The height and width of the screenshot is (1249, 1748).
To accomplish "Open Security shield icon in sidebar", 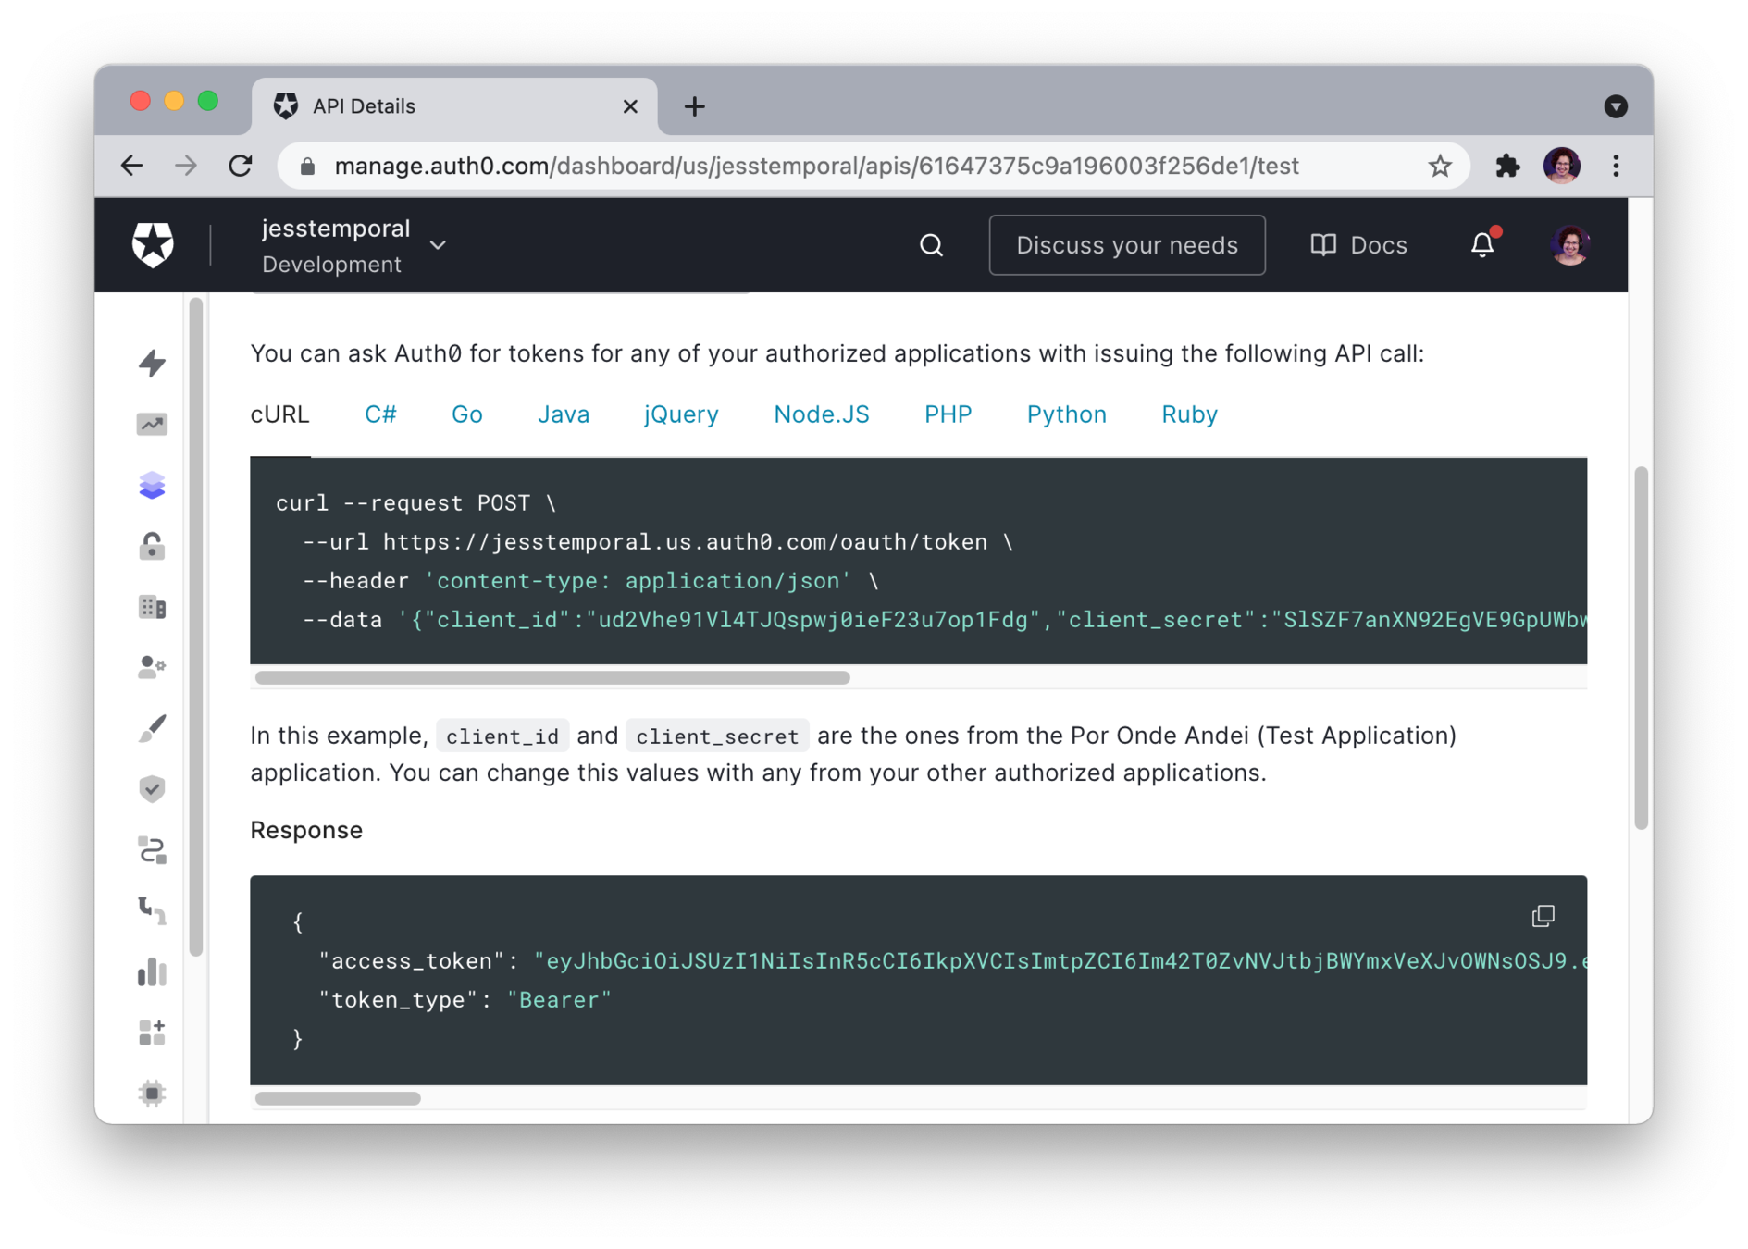I will (153, 789).
